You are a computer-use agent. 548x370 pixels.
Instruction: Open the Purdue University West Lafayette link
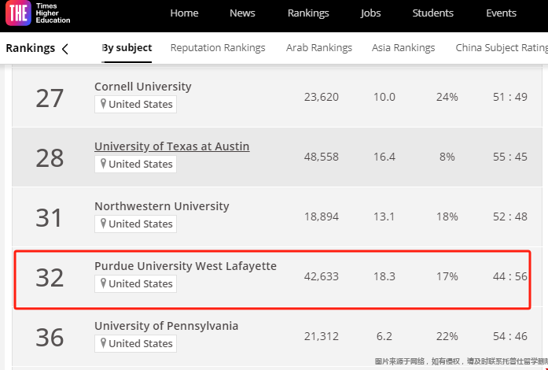click(186, 266)
